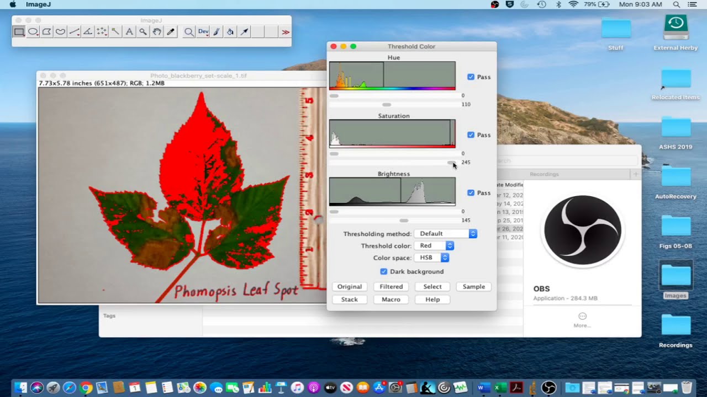
Task: Select the AutoRecovery desktop folder
Action: (676, 183)
